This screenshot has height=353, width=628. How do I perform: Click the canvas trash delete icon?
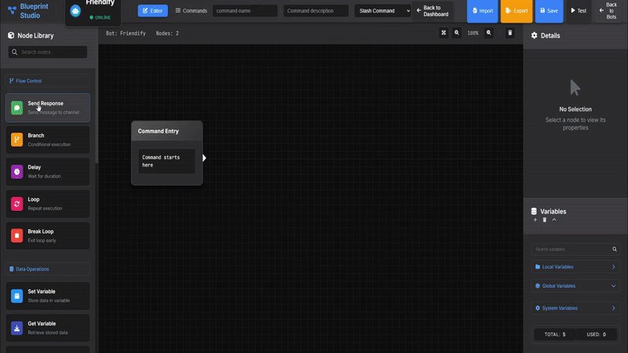[x=509, y=33]
